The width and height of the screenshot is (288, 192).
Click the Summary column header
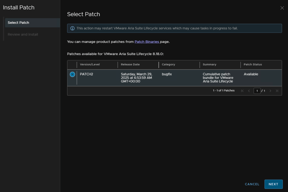coord(209,64)
